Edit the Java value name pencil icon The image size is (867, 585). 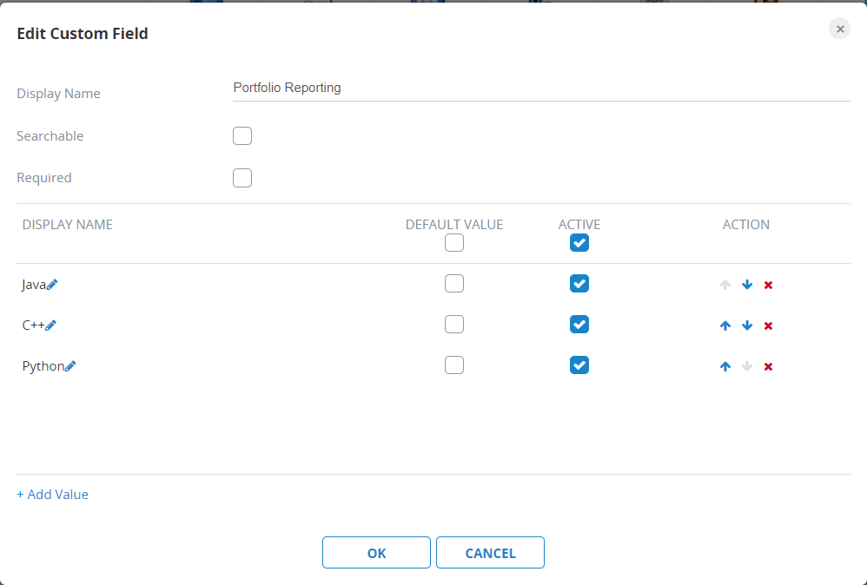pyautogui.click(x=52, y=285)
